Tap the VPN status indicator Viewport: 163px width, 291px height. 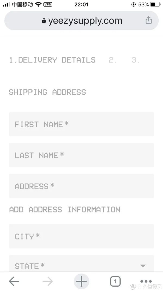48,4
